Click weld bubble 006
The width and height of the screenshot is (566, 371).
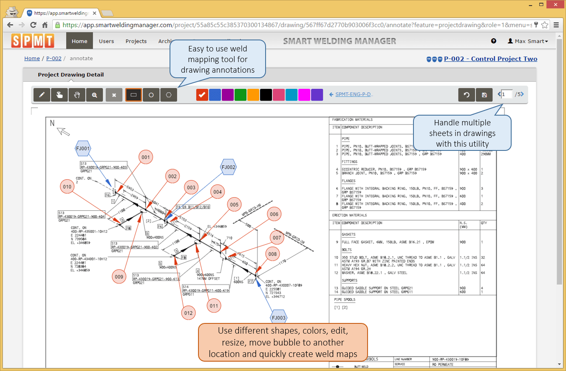coord(274,214)
